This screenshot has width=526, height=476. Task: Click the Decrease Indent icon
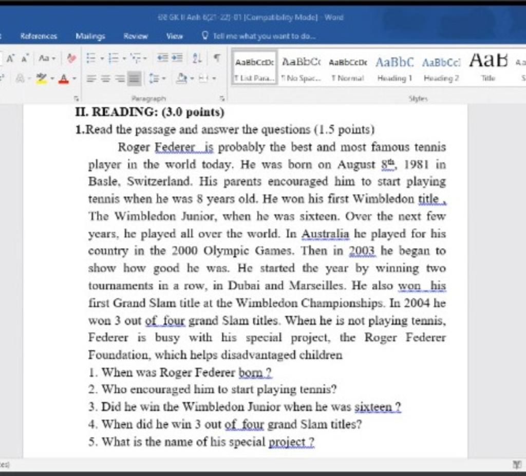[x=163, y=58]
